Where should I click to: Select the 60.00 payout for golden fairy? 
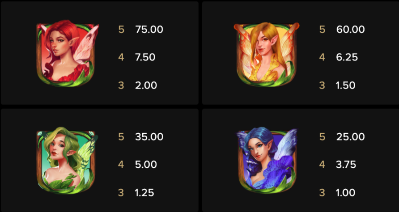(350, 30)
